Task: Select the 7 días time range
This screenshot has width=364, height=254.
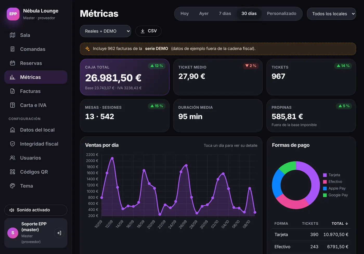Action: click(x=225, y=14)
